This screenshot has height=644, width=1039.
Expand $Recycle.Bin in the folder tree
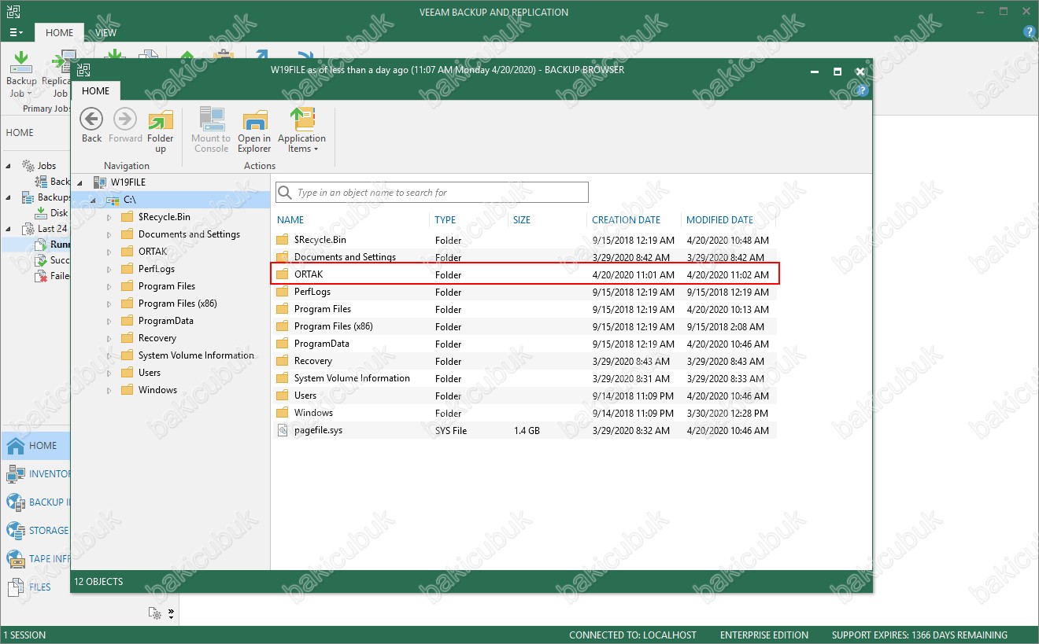click(x=109, y=217)
